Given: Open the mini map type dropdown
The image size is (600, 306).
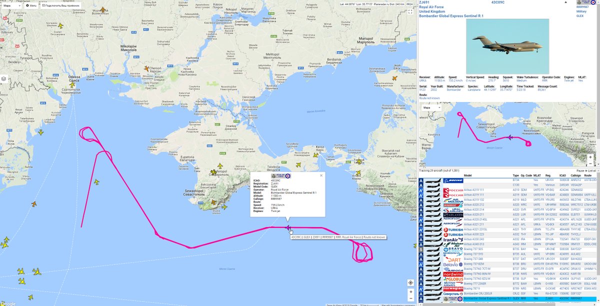Looking at the screenshot, I should 428,107.
